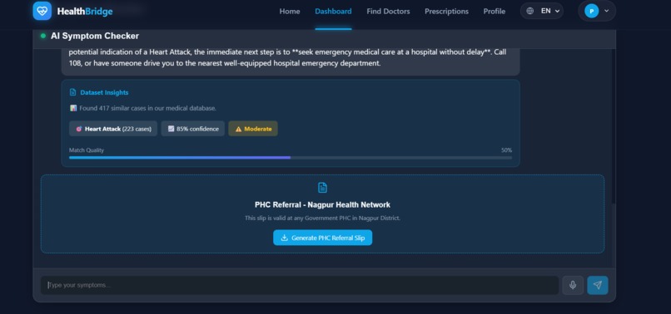Screen dimensions: 671x314
Task: Click the target icon in Heart Attack chip
Action: [x=79, y=129]
